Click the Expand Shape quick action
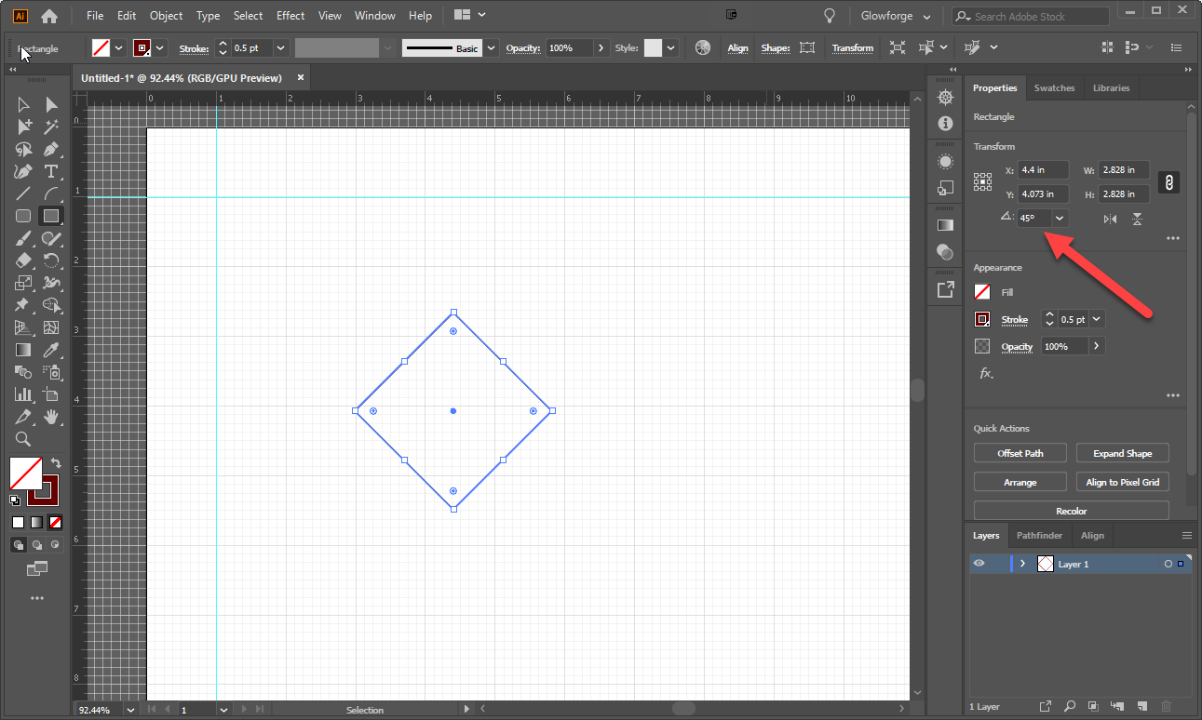Screen dimensions: 1202x720 [x=1122, y=453]
